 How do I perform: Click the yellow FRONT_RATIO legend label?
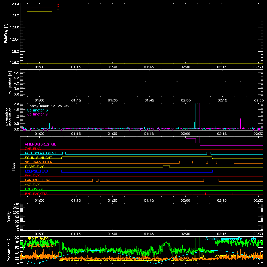[38, 239]
